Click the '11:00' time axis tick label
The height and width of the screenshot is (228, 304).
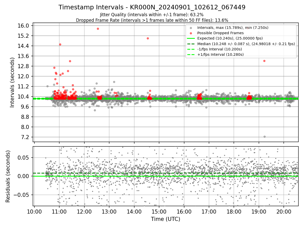pos(59,211)
